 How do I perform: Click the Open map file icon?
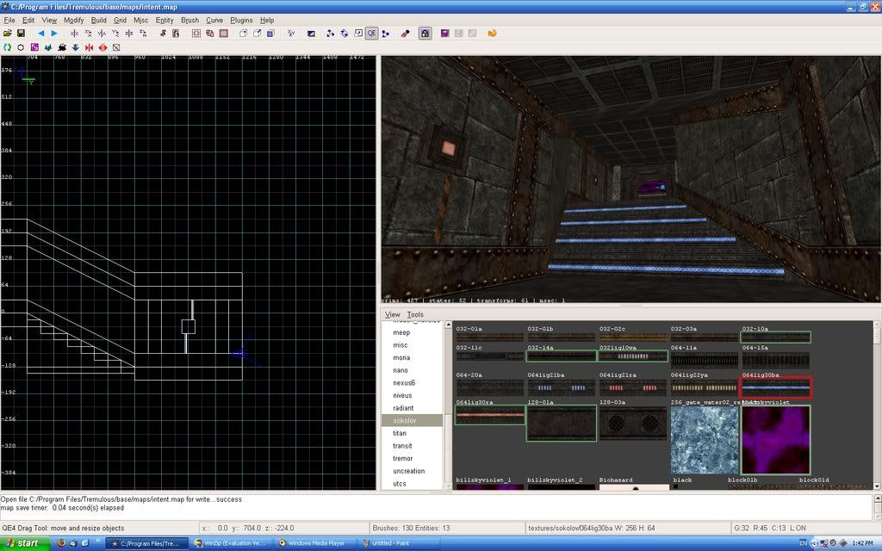(7, 34)
